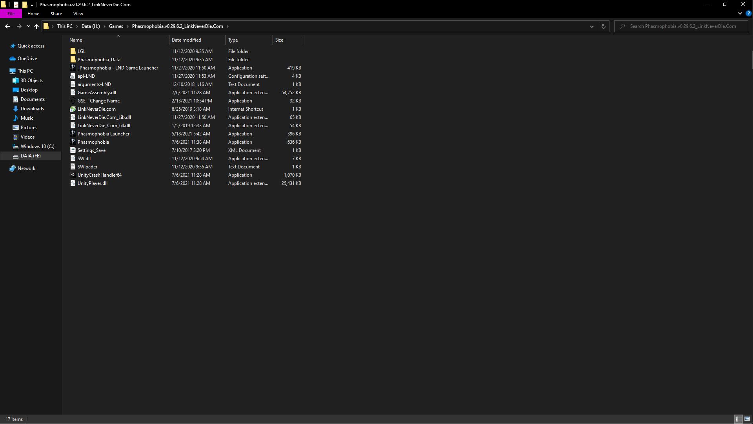Viewport: 753px width, 424px height.
Task: Open Downloads in navigation pane
Action: tap(32, 109)
